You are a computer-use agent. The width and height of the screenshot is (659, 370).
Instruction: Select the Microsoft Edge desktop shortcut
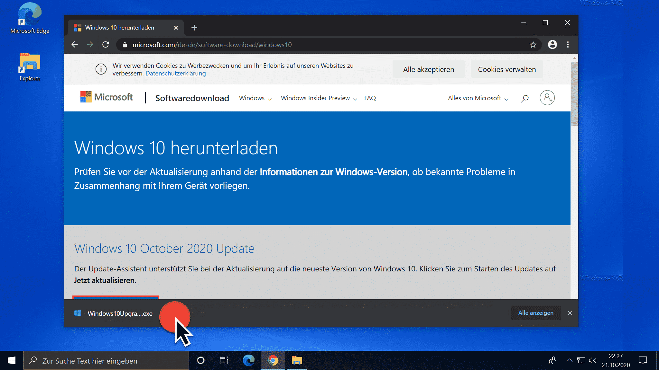pos(30,18)
